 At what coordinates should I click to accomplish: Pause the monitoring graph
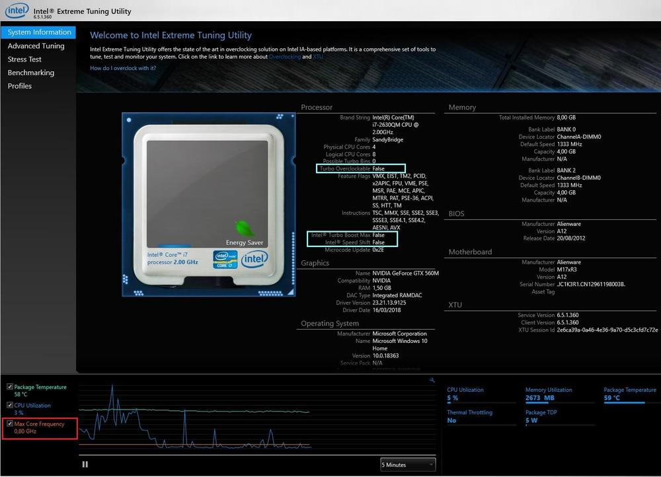(85, 464)
